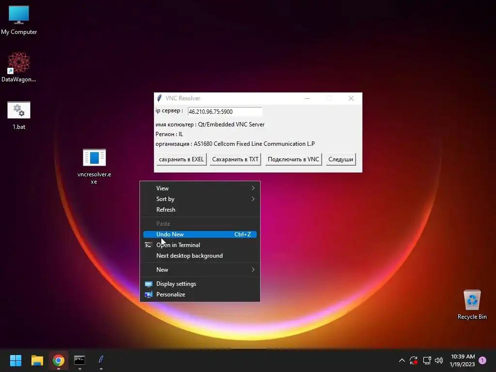Open Display settings from the context menu
496x372 pixels.
200,284
